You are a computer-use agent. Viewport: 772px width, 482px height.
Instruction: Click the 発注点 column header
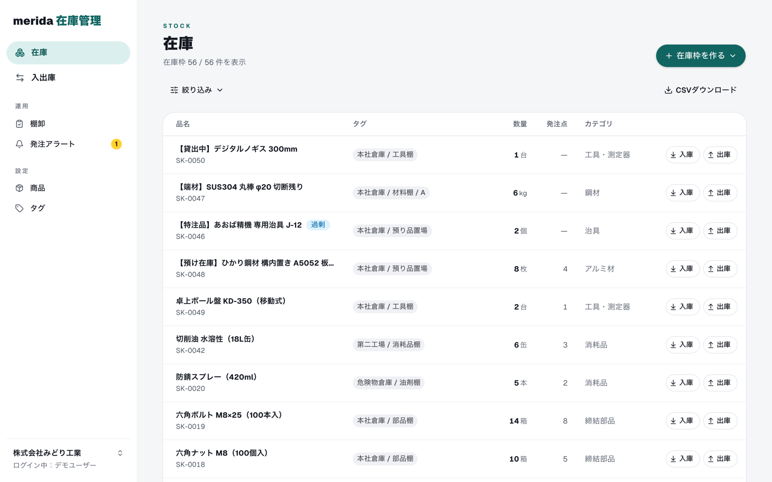[557, 124]
